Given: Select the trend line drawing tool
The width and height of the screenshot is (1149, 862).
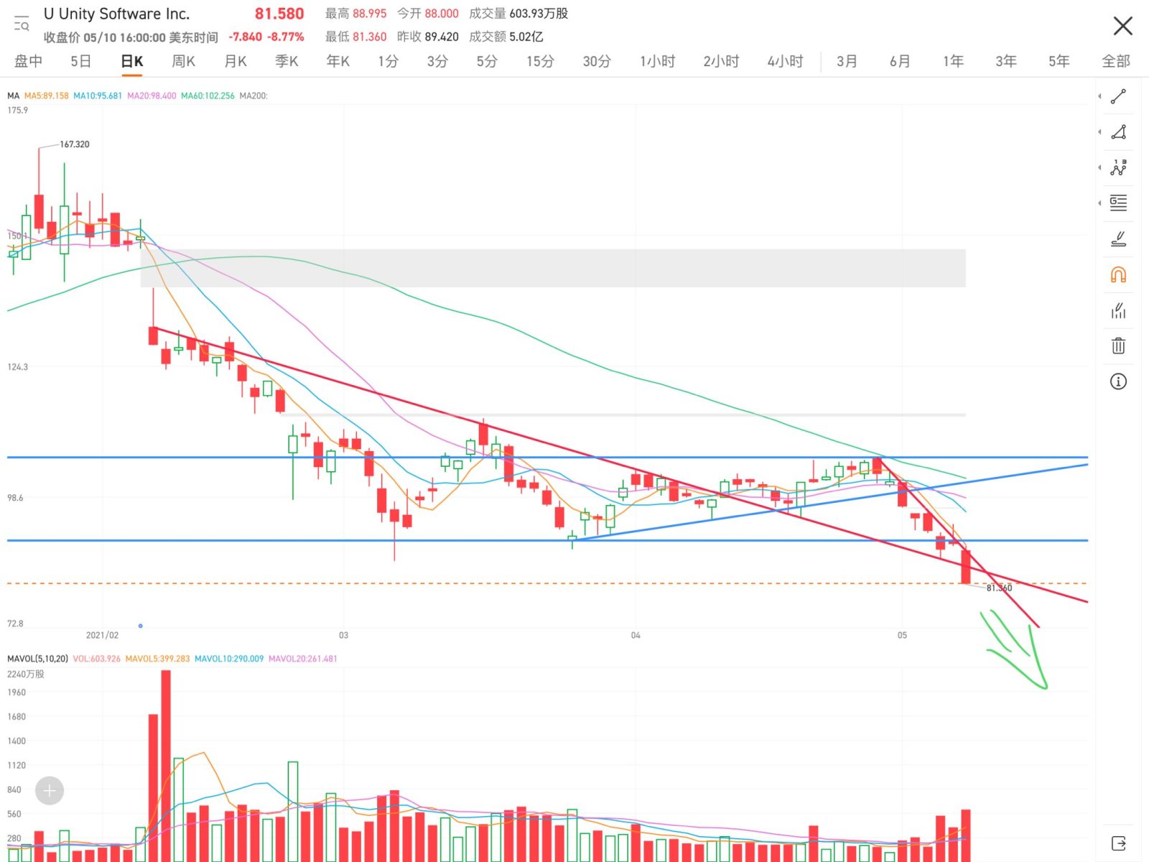Looking at the screenshot, I should pos(1118,97).
